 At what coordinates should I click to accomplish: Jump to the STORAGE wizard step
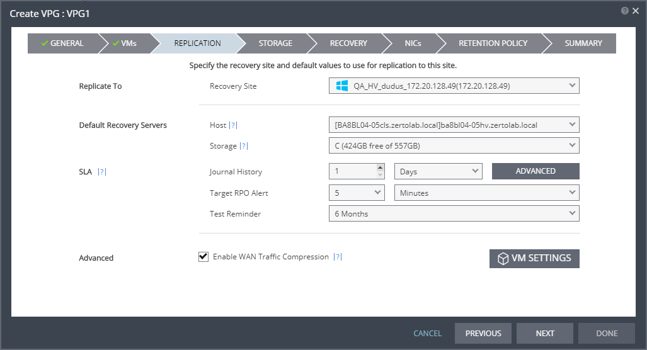coord(275,43)
